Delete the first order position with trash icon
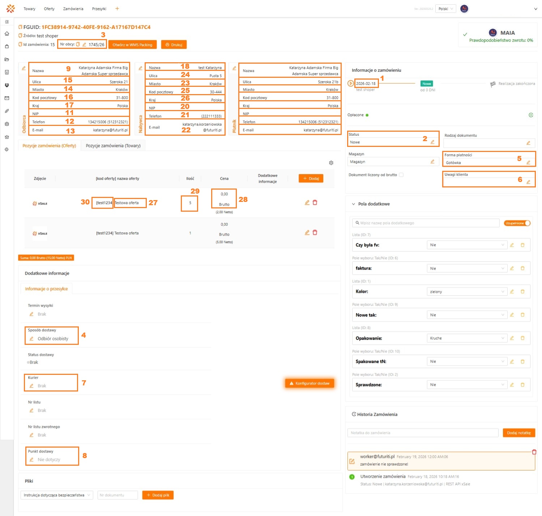The width and height of the screenshot is (542, 516). pos(315,203)
